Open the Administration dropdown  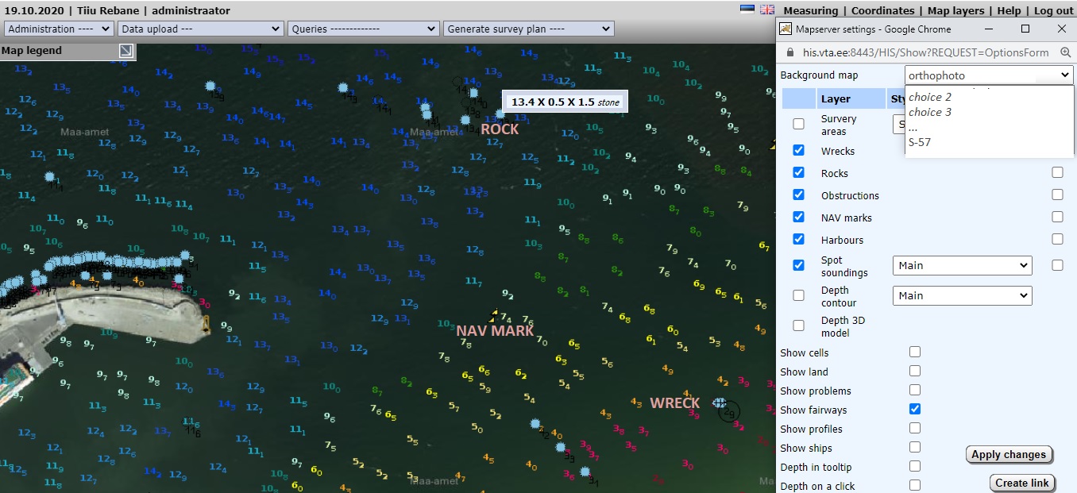pyautogui.click(x=60, y=29)
